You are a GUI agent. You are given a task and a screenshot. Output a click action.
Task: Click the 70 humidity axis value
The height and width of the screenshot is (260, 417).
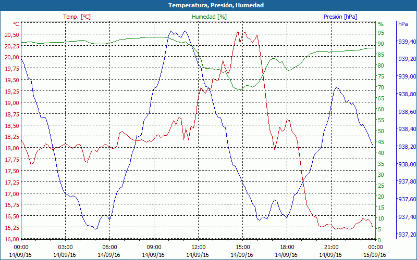381,87
